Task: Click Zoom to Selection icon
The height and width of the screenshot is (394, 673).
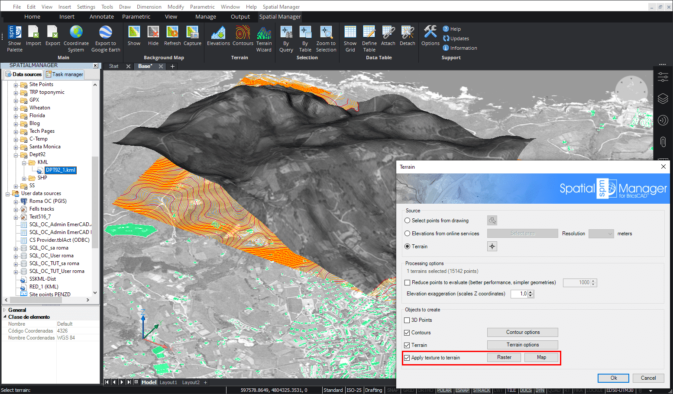Action: [x=326, y=38]
